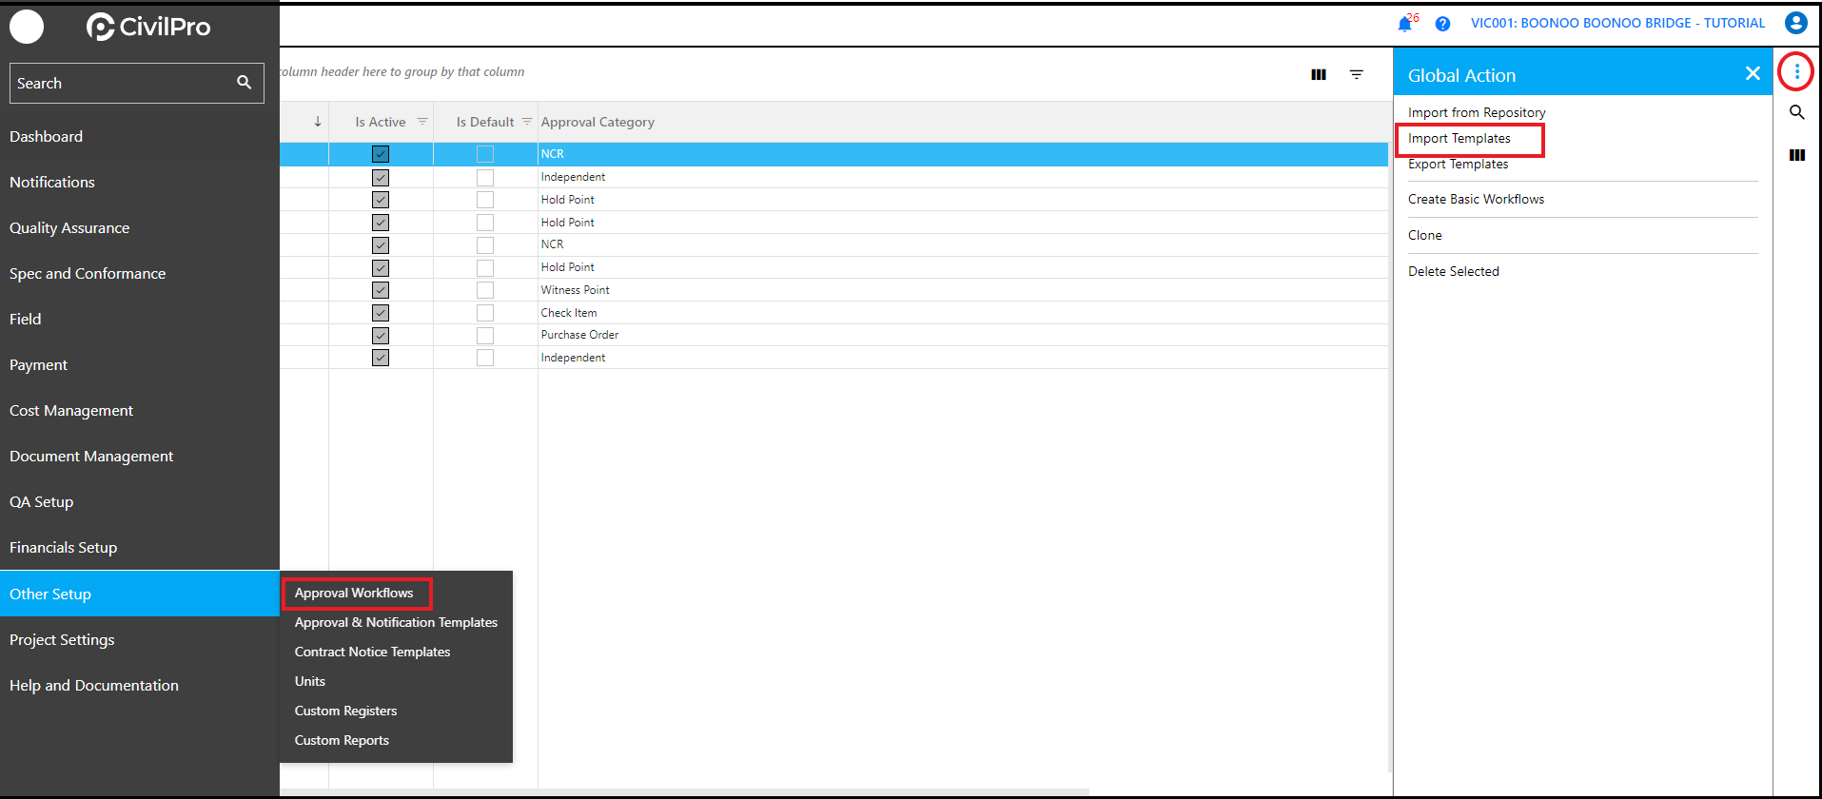
Task: Open the Is Default column filter dropdown
Action: click(x=527, y=122)
